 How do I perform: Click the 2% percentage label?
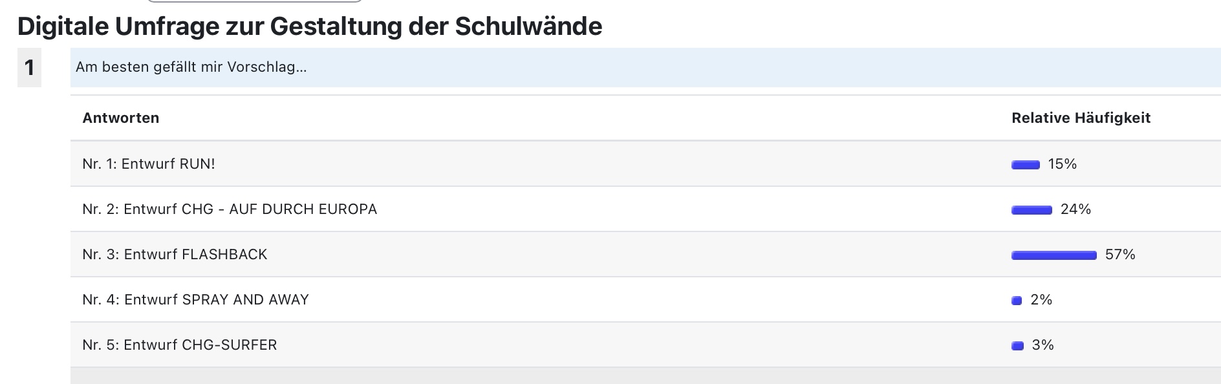coord(1042,300)
